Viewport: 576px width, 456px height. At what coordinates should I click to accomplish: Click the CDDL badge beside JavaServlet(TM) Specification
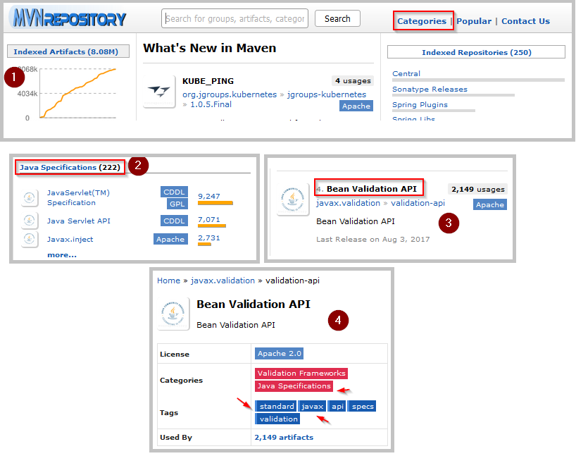[174, 192]
